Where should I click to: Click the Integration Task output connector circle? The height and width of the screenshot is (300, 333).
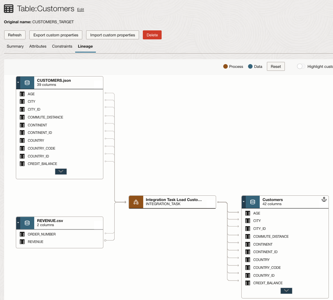point(218,202)
